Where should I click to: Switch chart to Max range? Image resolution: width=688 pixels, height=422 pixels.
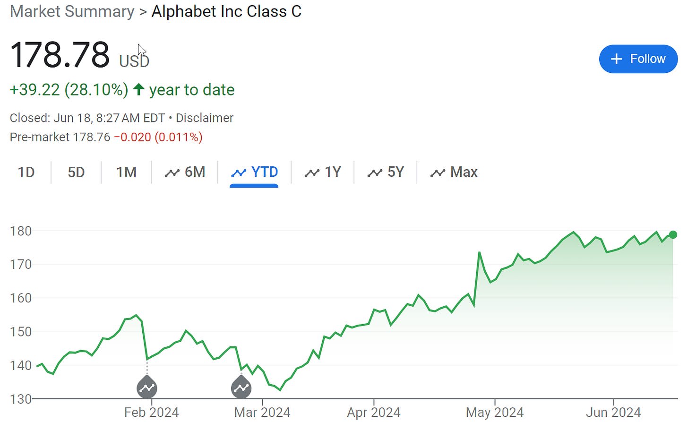[x=454, y=172]
